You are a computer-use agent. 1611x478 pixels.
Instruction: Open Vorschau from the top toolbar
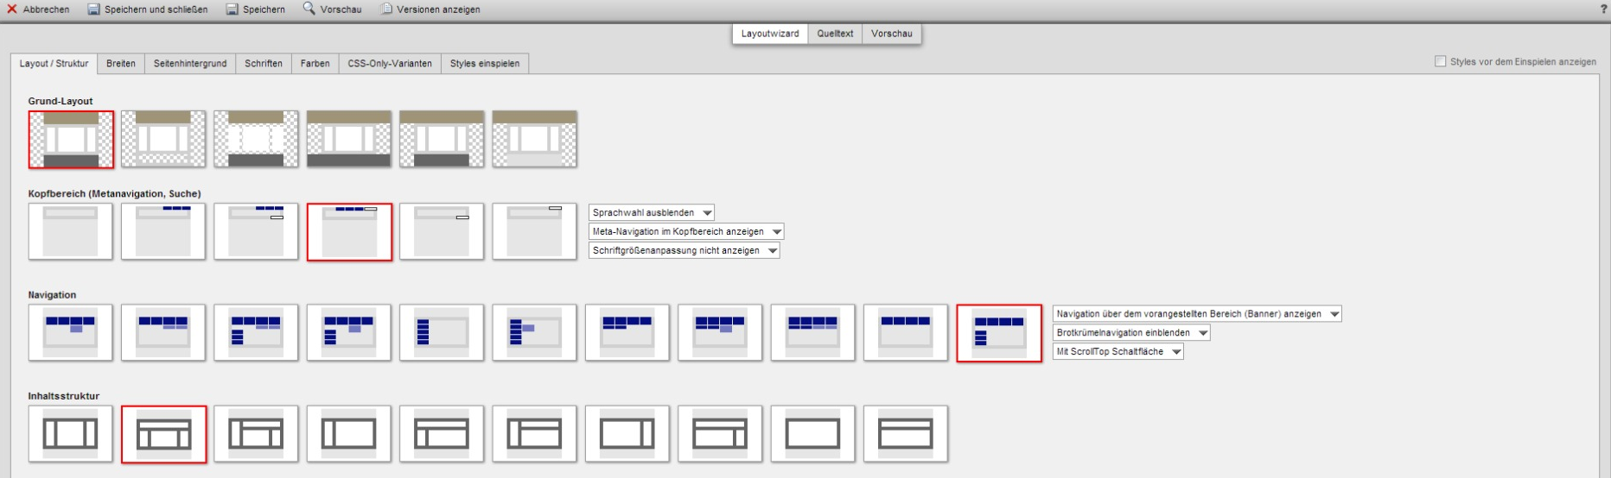click(333, 9)
